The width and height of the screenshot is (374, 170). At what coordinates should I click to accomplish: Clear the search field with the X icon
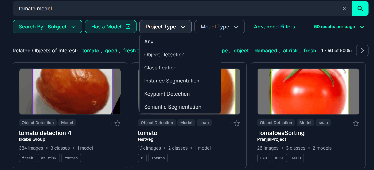(x=344, y=9)
